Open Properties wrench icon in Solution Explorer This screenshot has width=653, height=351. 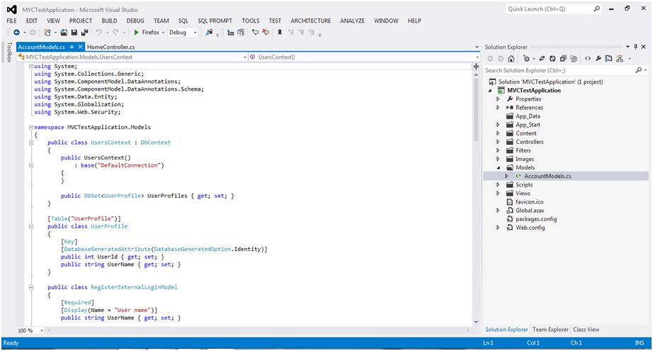598,59
